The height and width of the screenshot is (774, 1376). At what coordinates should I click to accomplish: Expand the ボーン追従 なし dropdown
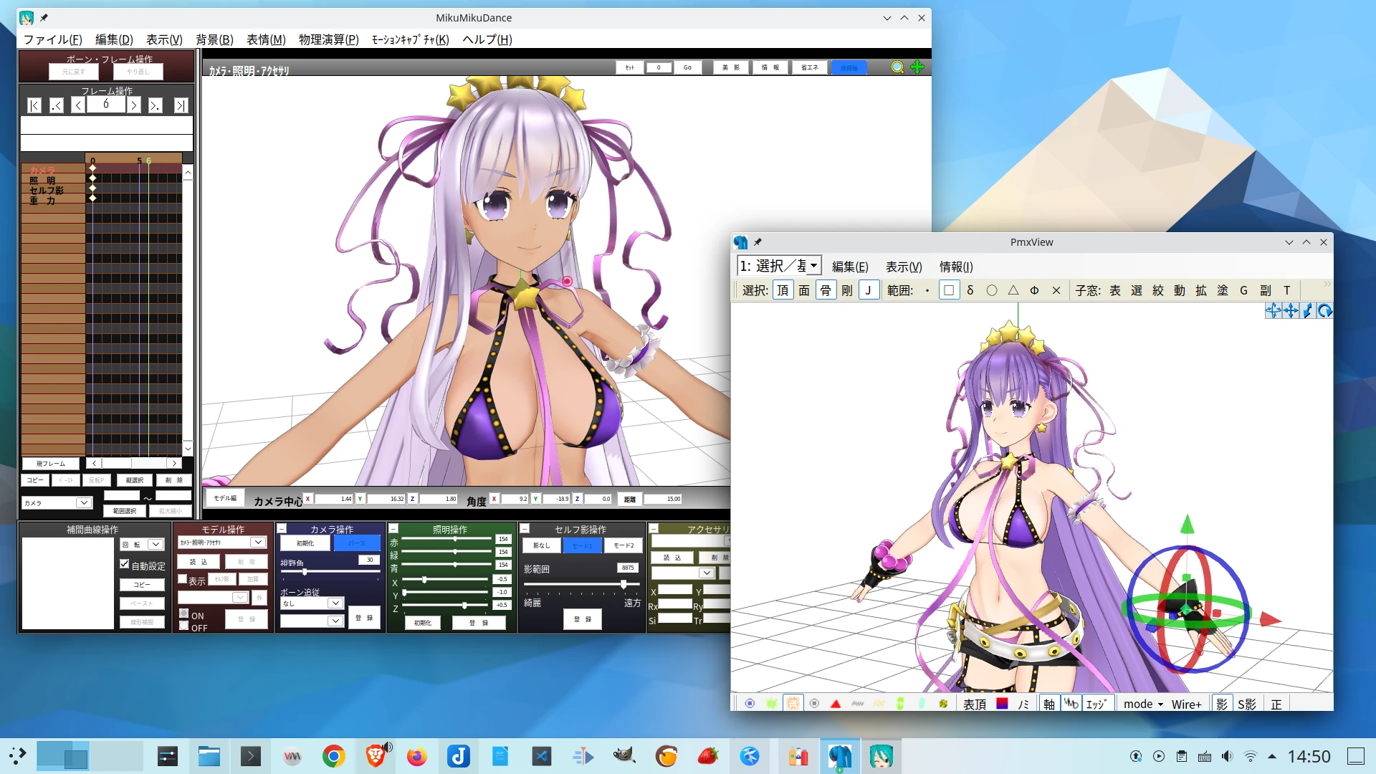pos(335,603)
